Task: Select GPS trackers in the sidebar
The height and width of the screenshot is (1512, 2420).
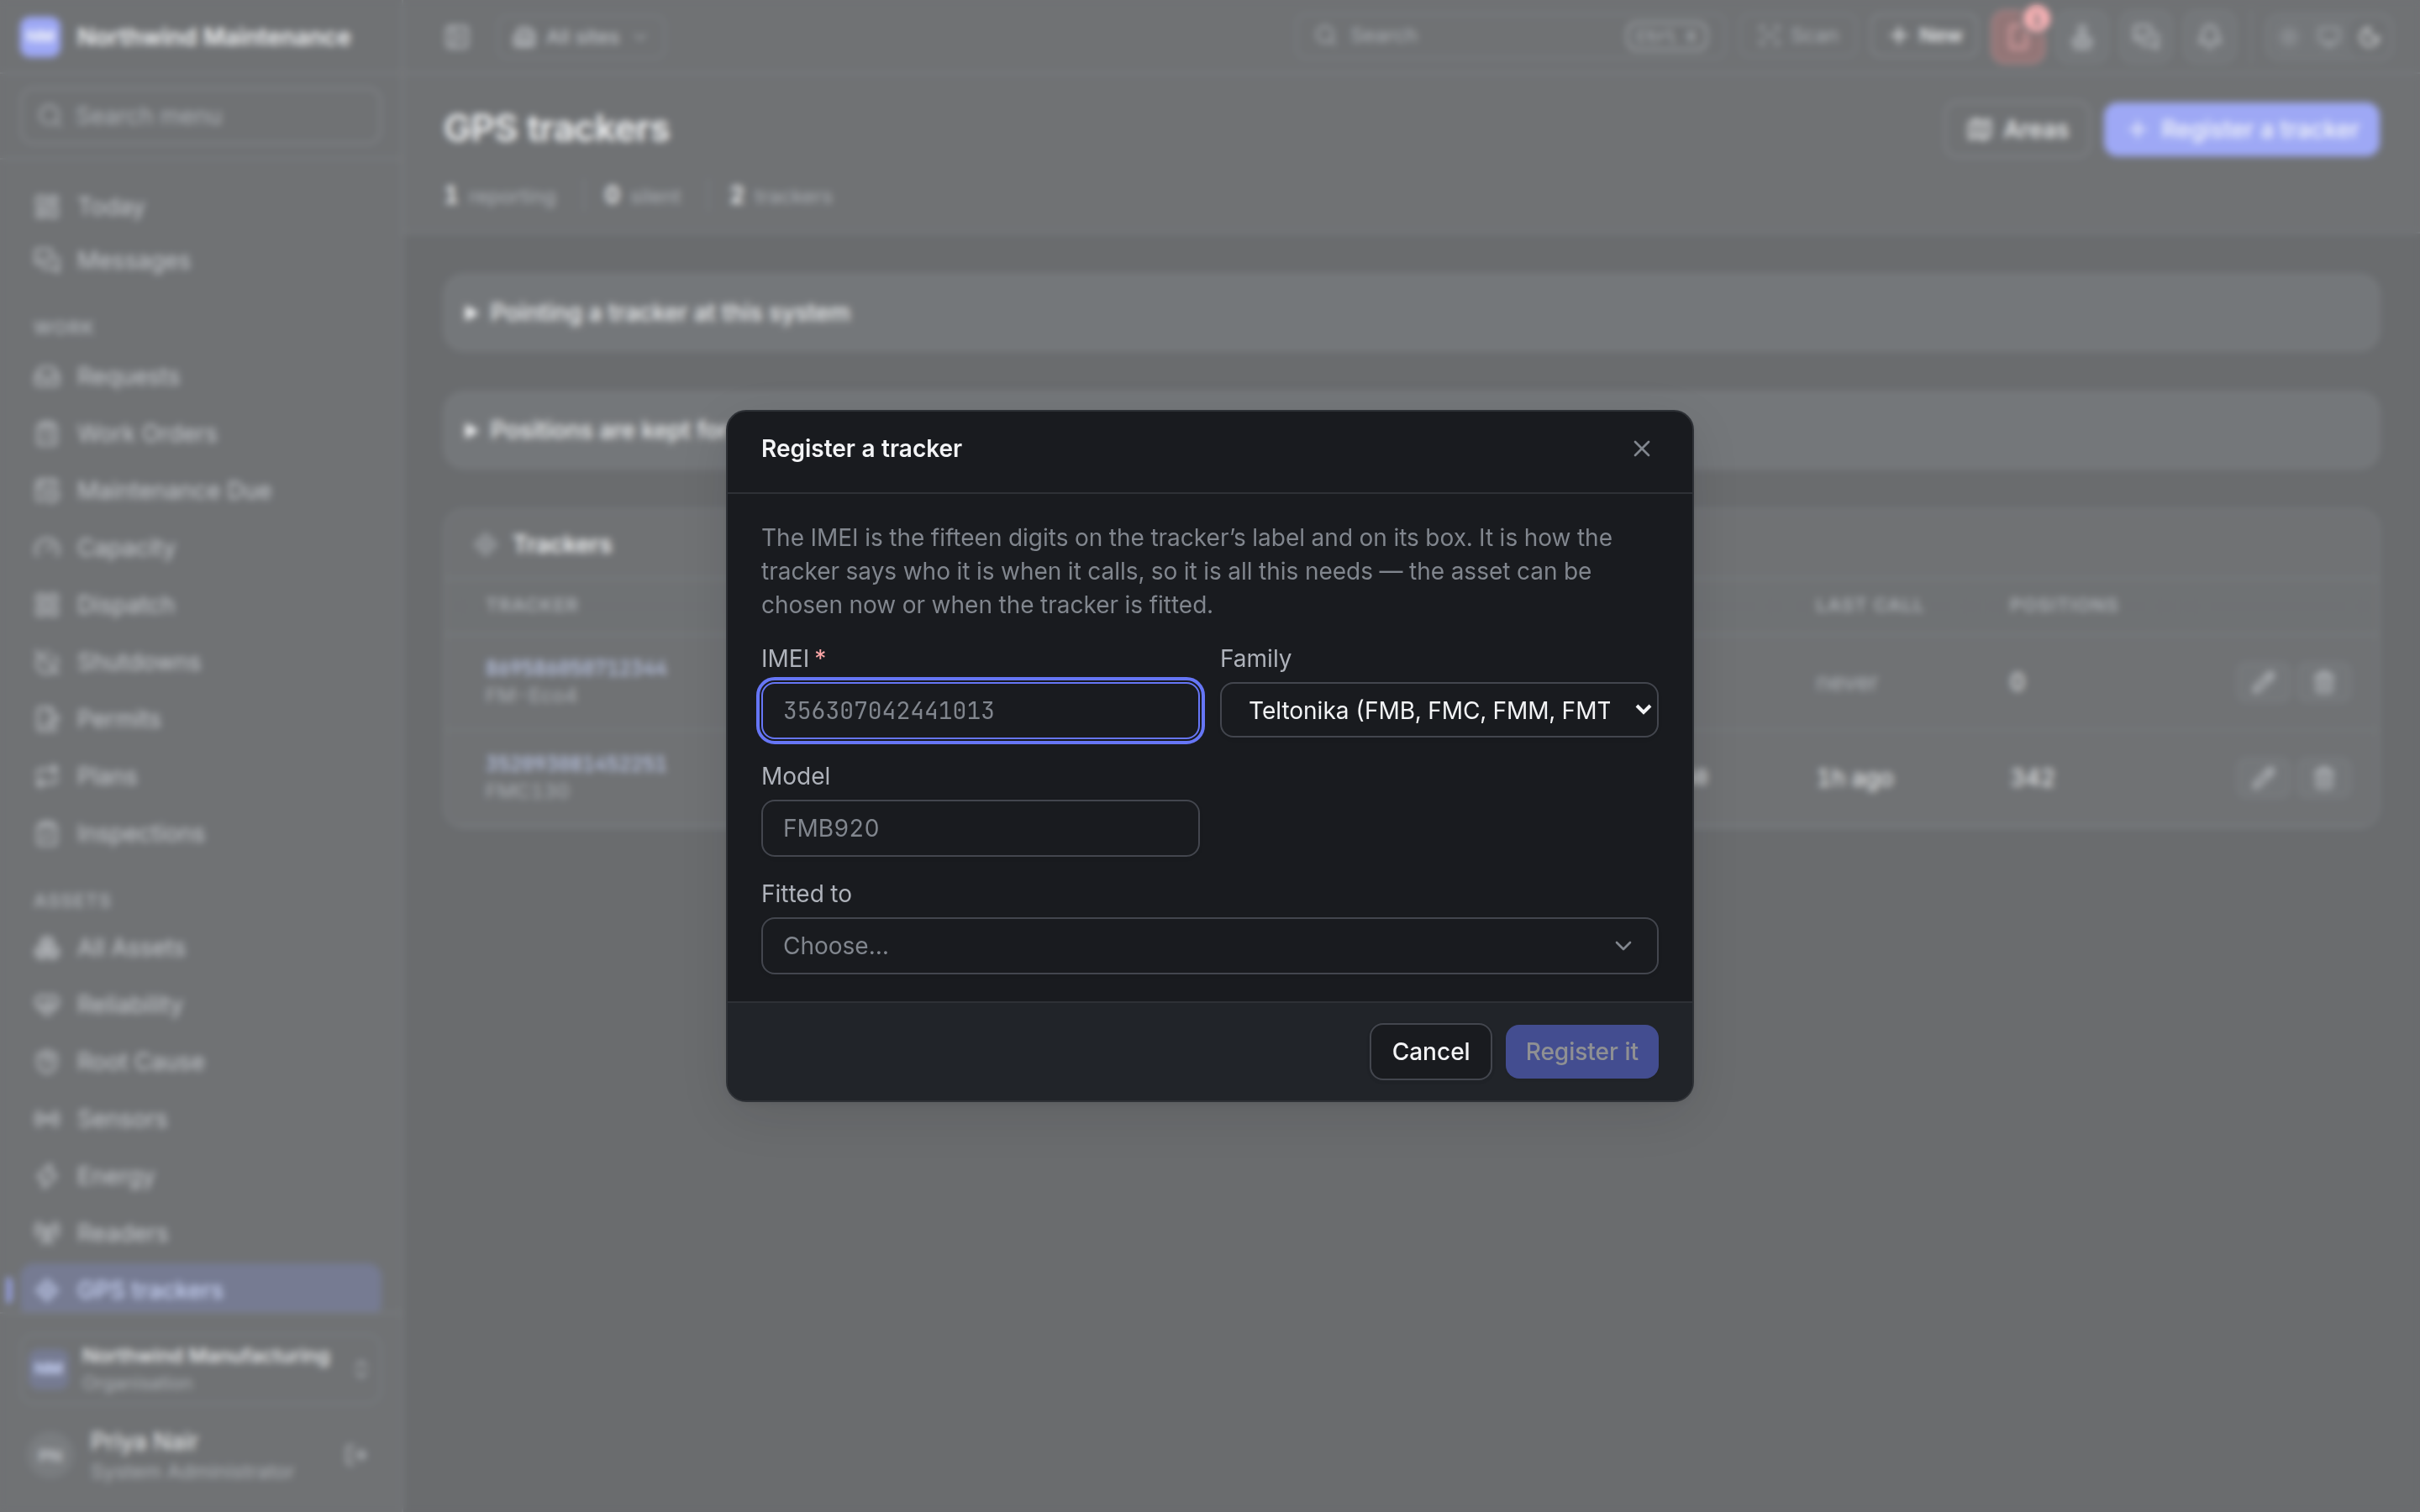Action: click(x=200, y=1290)
